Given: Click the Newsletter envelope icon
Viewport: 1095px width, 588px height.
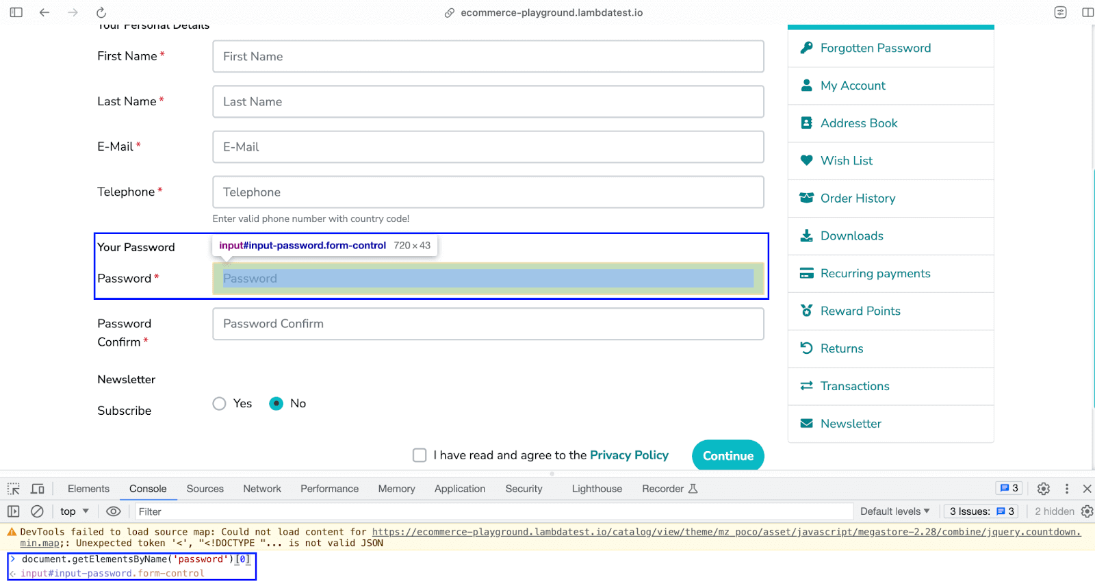Looking at the screenshot, I should (807, 424).
